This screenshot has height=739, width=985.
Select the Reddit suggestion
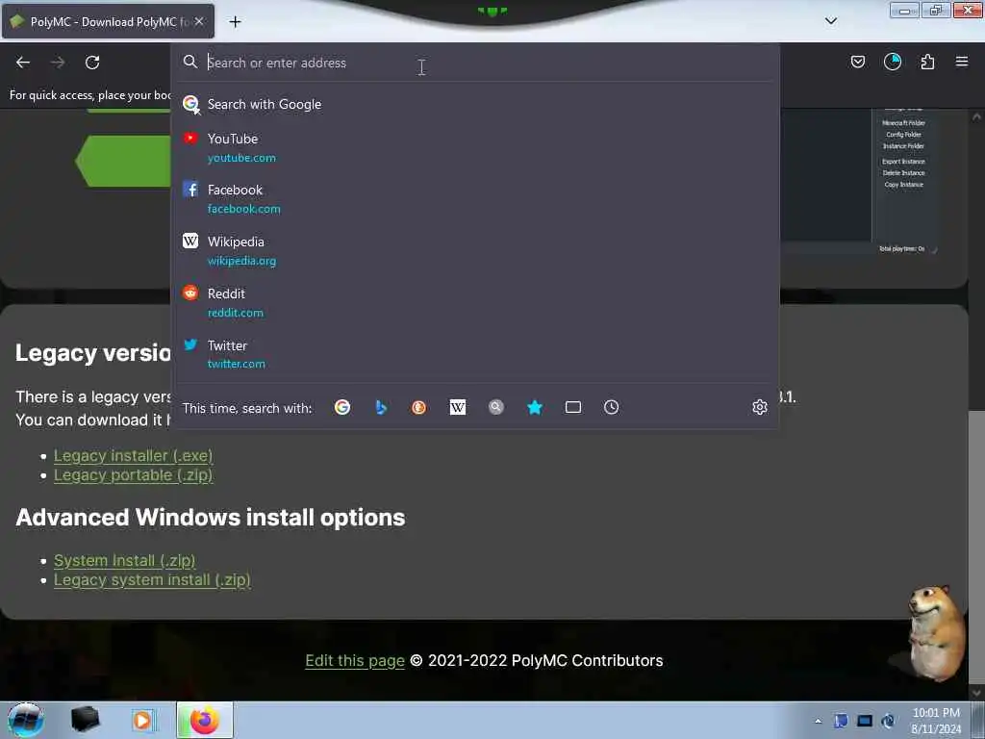(x=475, y=303)
